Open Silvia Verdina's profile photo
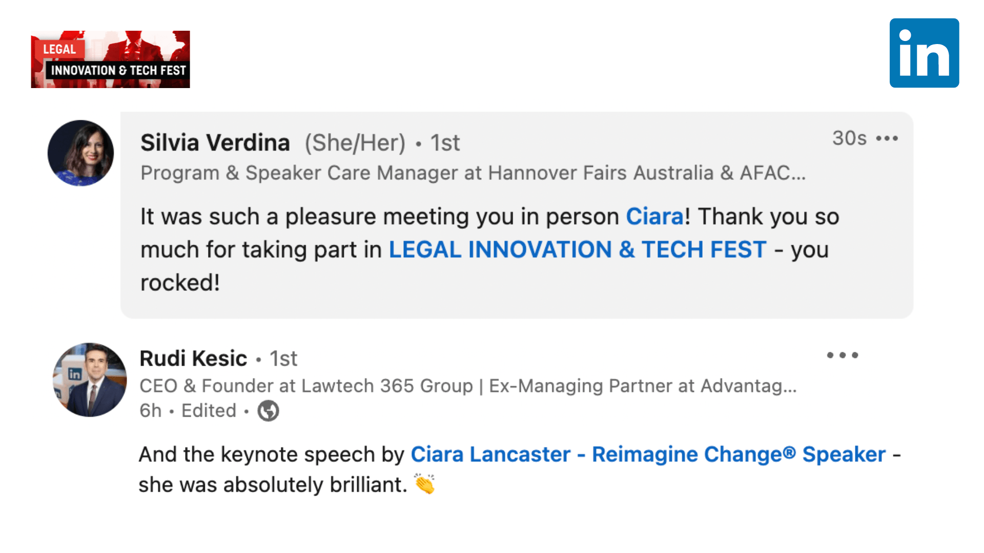 (80, 153)
